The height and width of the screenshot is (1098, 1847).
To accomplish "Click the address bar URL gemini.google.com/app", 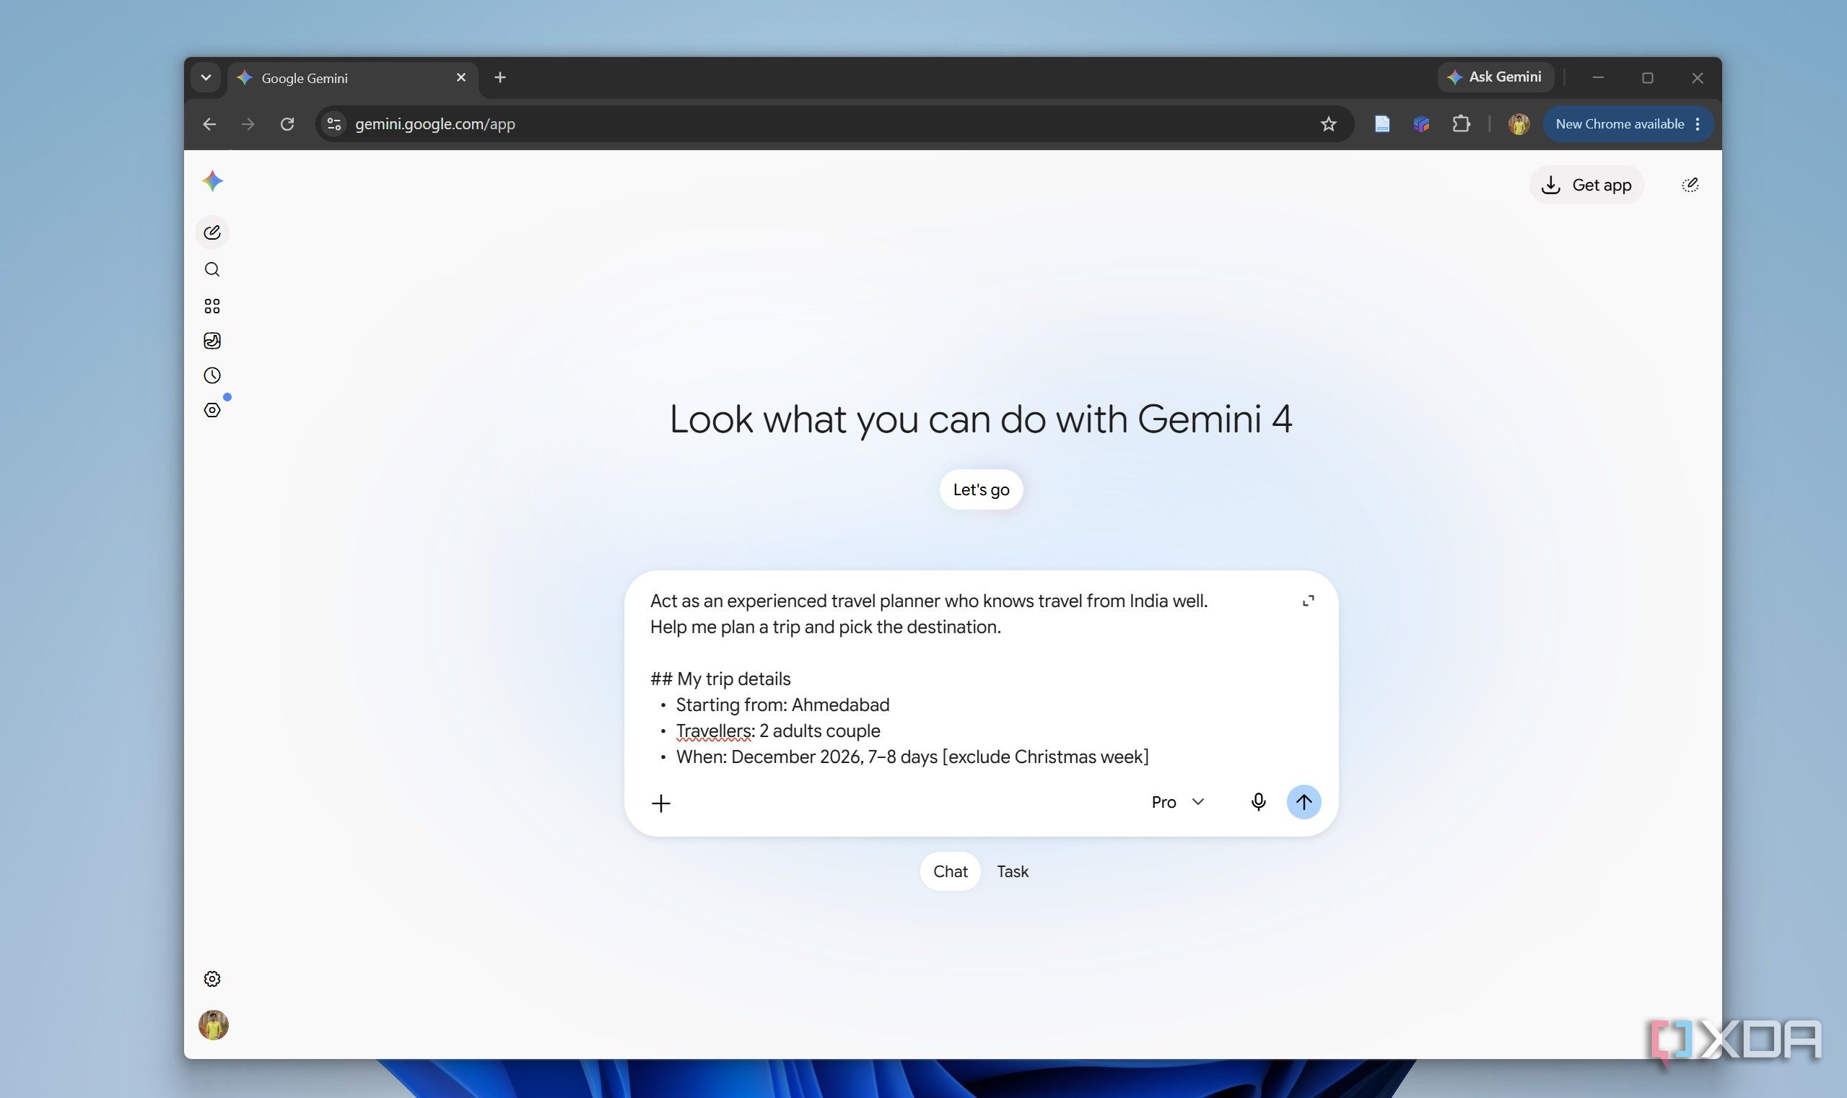I will [435, 124].
